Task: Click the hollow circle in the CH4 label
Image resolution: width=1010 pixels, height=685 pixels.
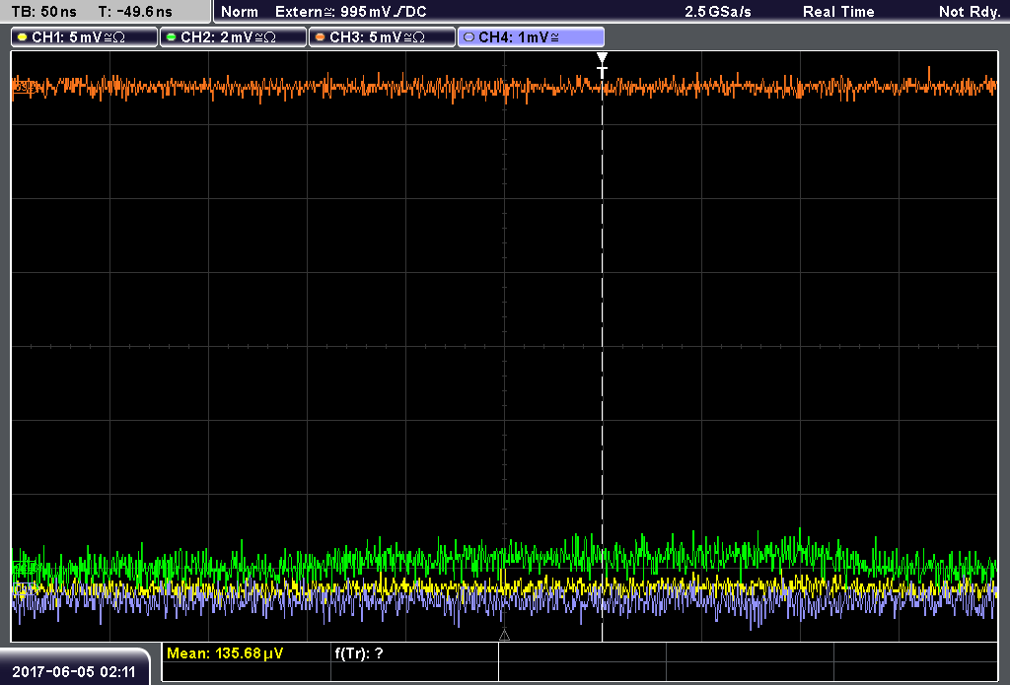Action: coord(469,37)
